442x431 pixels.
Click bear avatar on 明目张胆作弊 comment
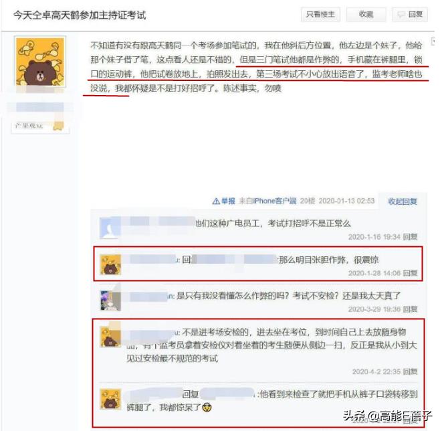click(x=110, y=264)
